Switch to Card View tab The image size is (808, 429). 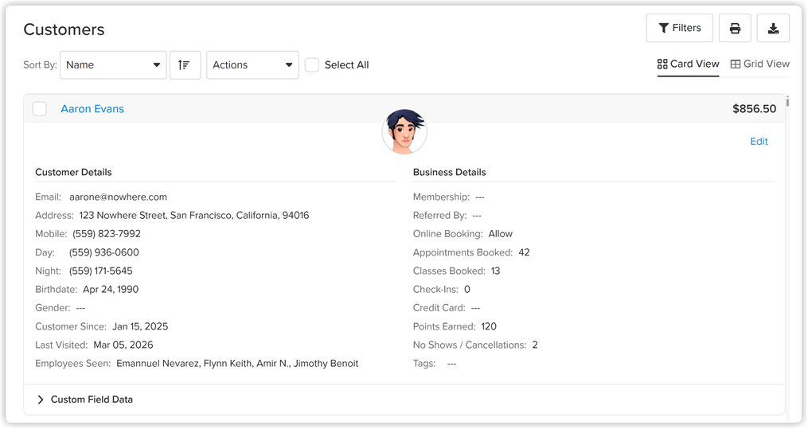(688, 64)
